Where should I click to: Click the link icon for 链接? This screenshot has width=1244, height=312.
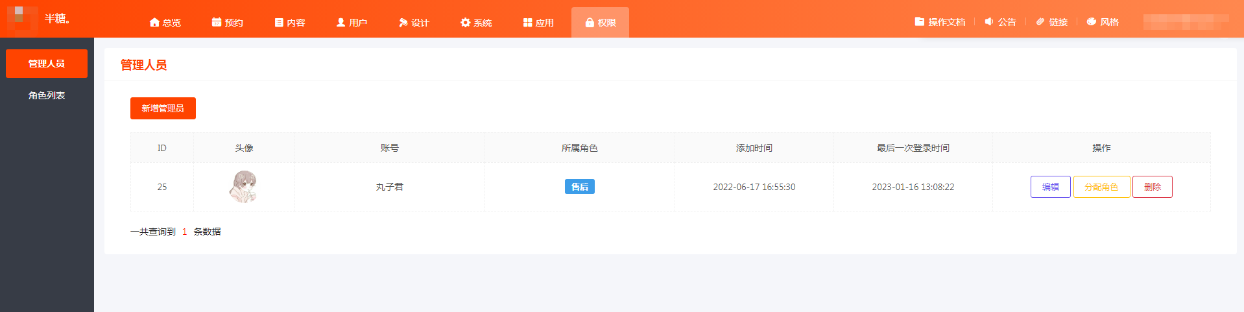[x=1040, y=21]
